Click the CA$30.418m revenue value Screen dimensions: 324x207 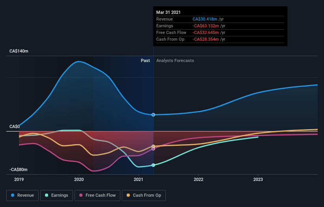(x=205, y=19)
